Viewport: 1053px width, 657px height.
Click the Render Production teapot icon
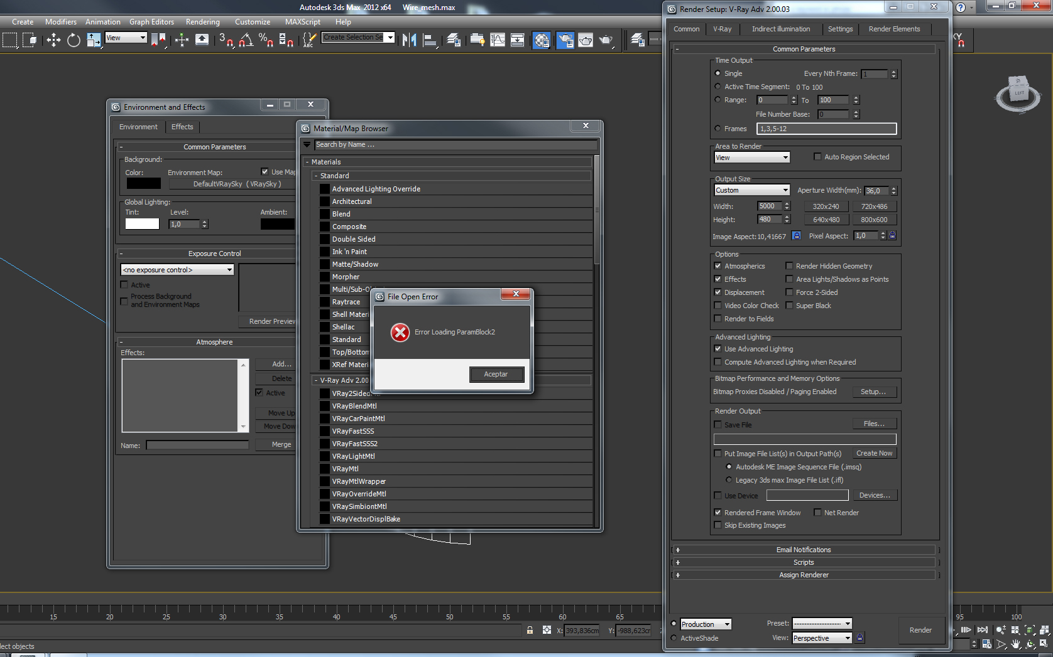click(x=606, y=40)
